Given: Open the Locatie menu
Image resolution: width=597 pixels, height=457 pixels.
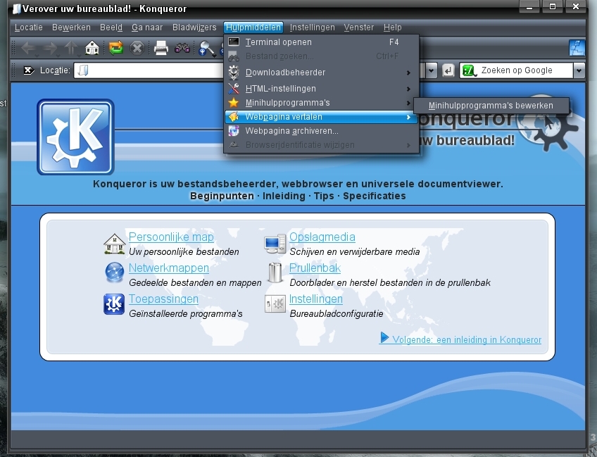Looking at the screenshot, I should point(29,27).
